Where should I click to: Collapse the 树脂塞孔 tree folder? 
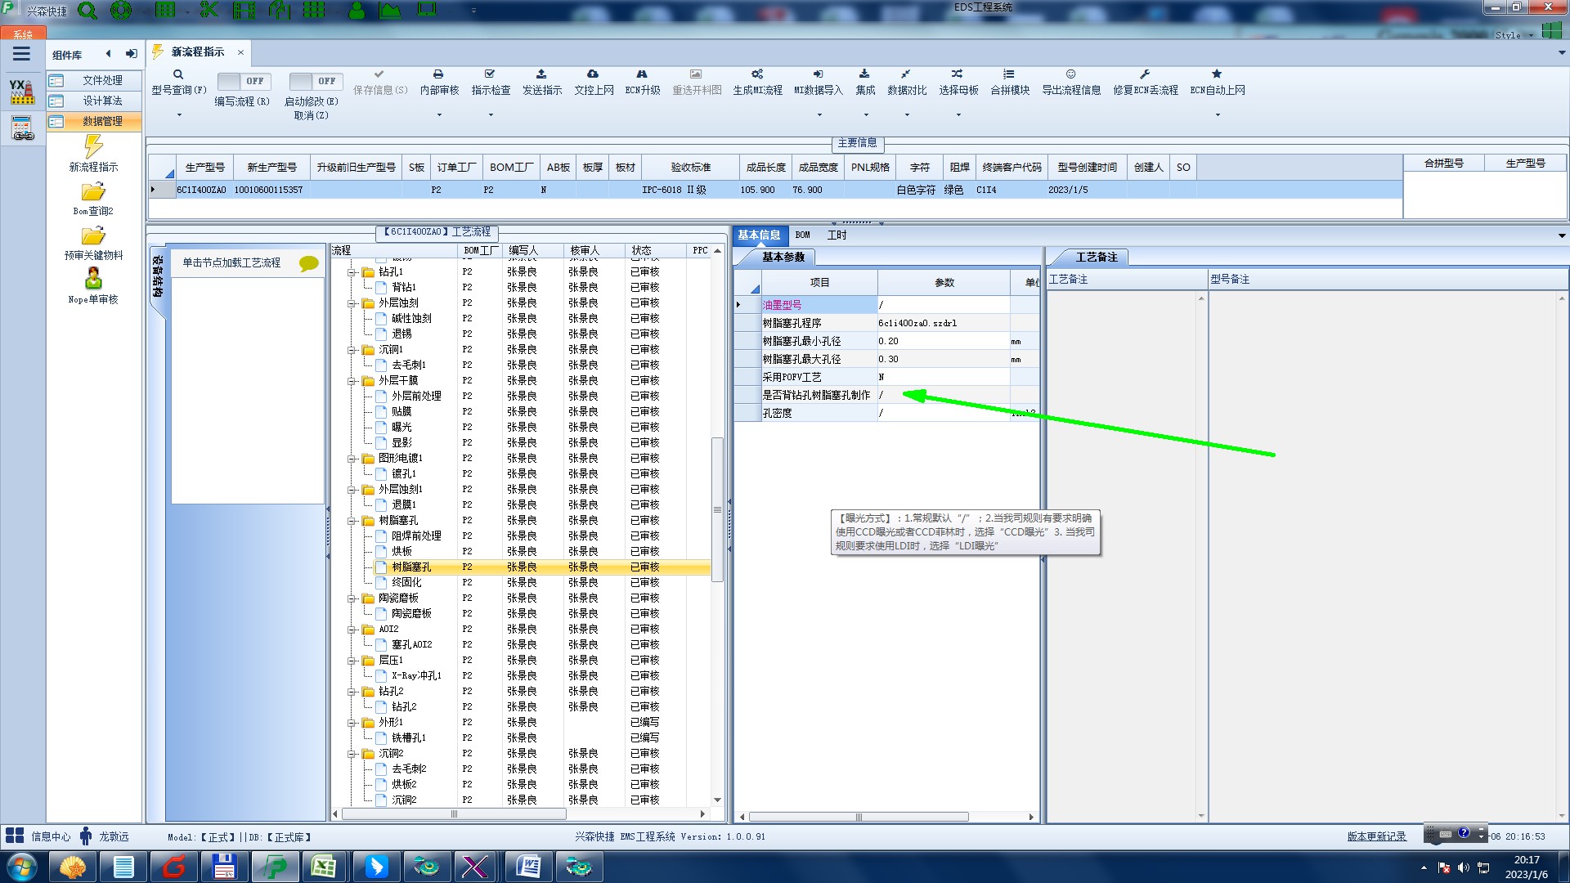click(352, 521)
